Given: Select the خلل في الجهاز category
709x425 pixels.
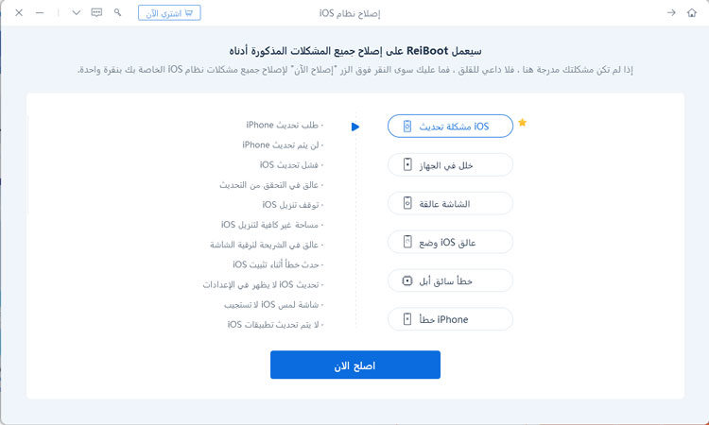Looking at the screenshot, I should point(450,165).
